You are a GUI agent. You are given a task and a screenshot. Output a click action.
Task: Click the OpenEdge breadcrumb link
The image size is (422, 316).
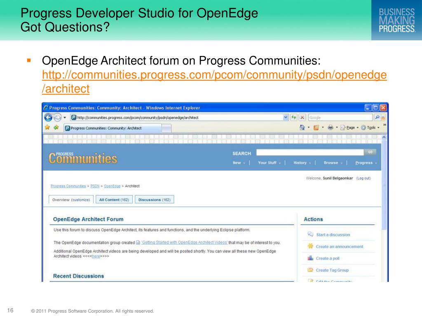pos(112,186)
